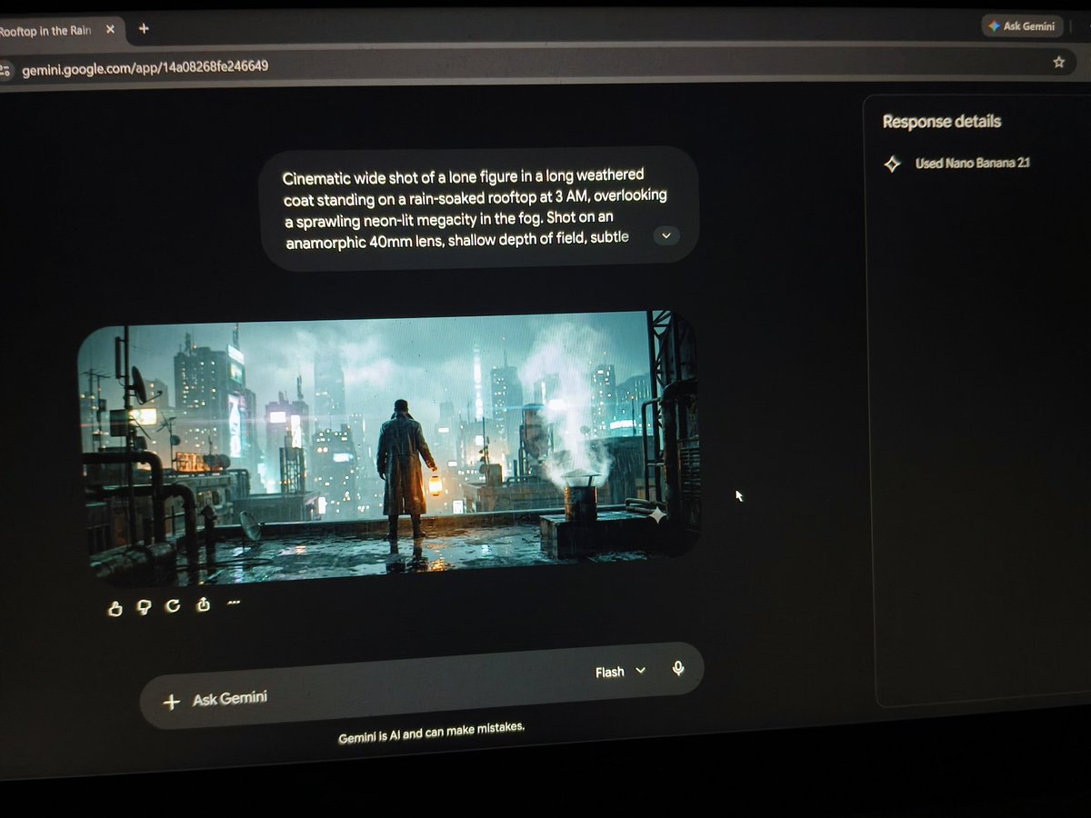Click the gemini.google.com address bar URL
This screenshot has width=1091, height=818.
(144, 67)
